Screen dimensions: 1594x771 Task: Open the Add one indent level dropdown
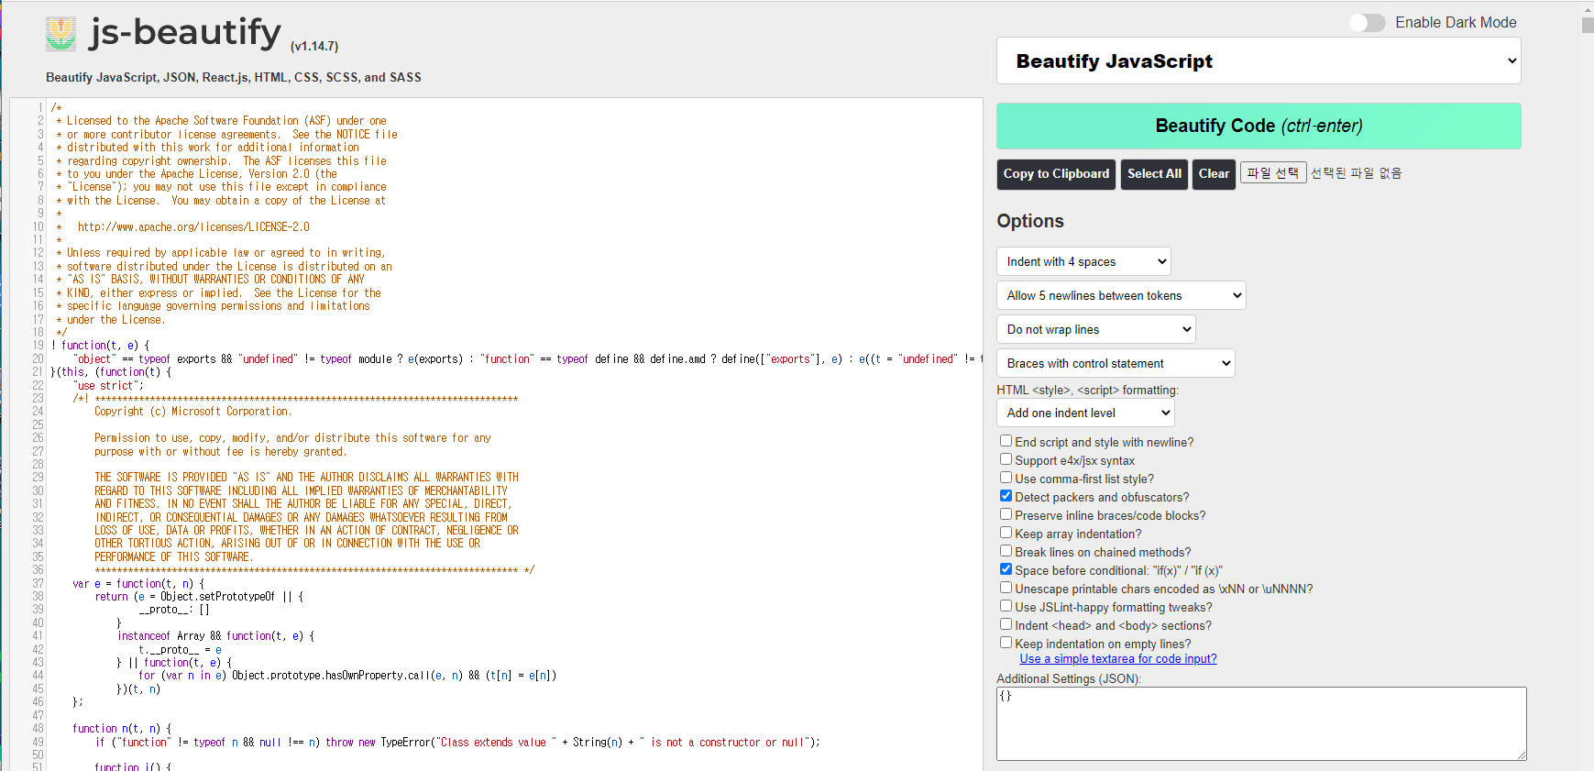click(1085, 413)
